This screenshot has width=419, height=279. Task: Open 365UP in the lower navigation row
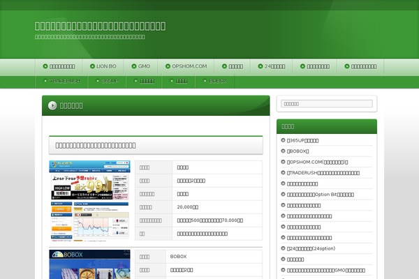pos(107,81)
